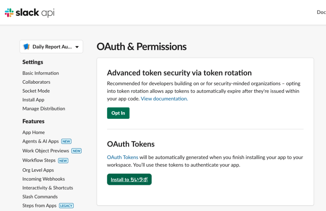326x211 pixels.
Task: Select Work Object Previews
Action: (x=46, y=151)
